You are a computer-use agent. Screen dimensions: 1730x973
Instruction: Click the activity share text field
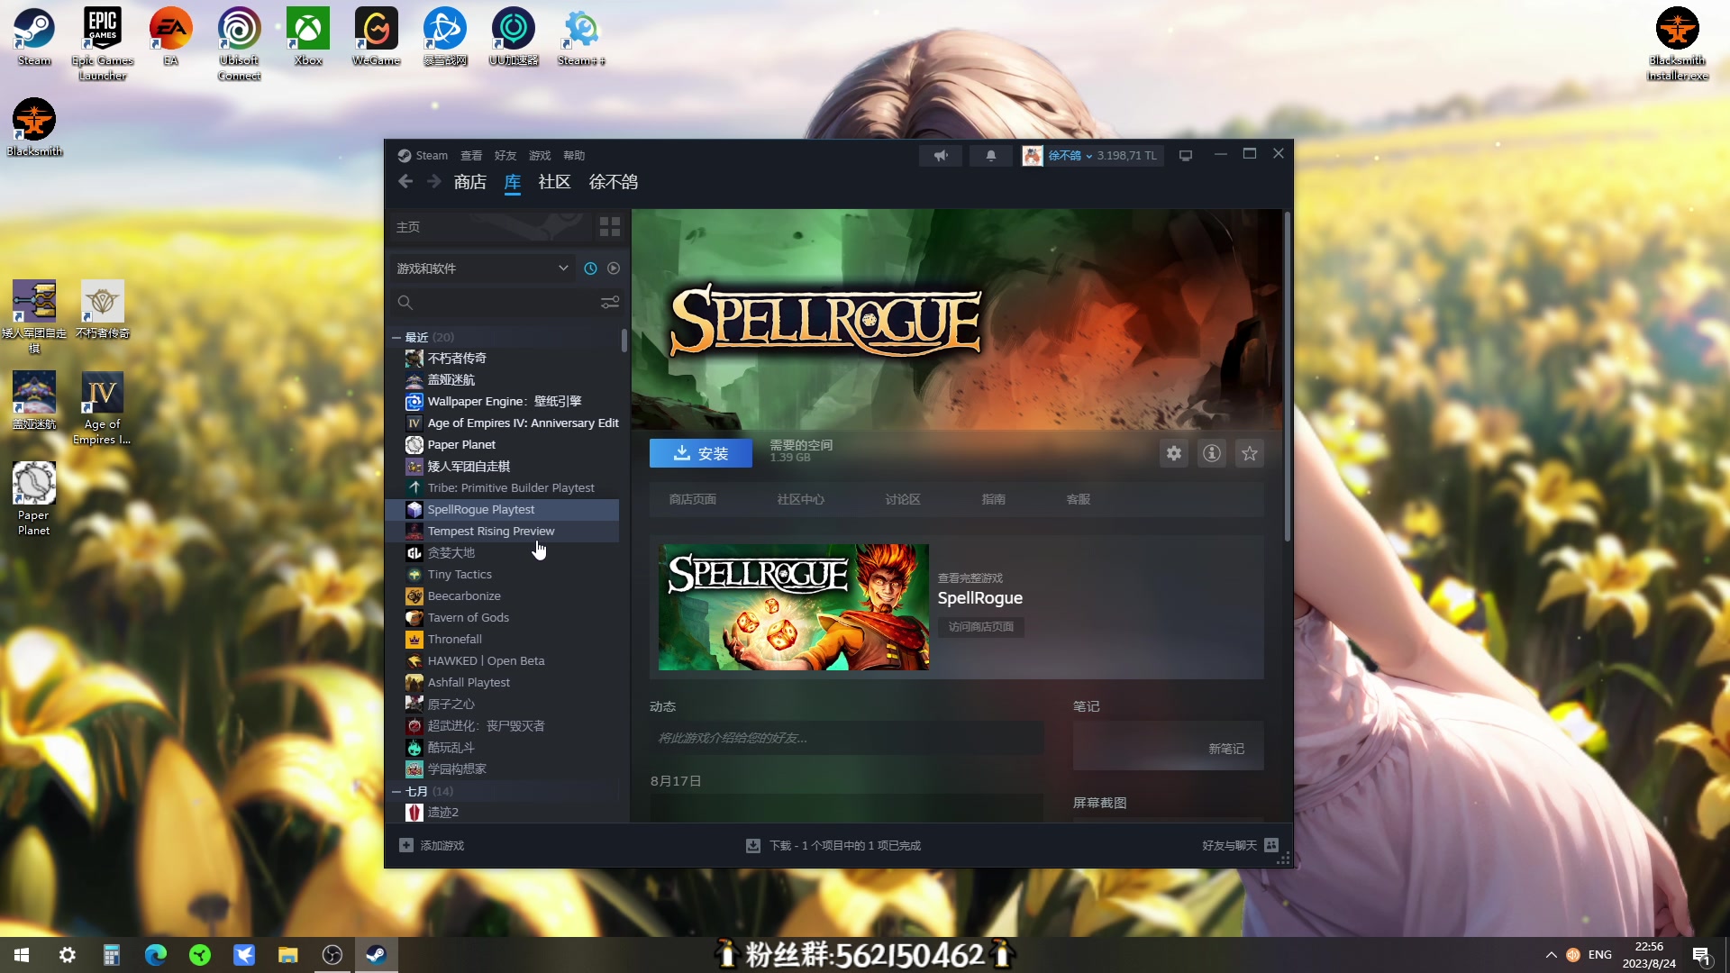click(846, 738)
